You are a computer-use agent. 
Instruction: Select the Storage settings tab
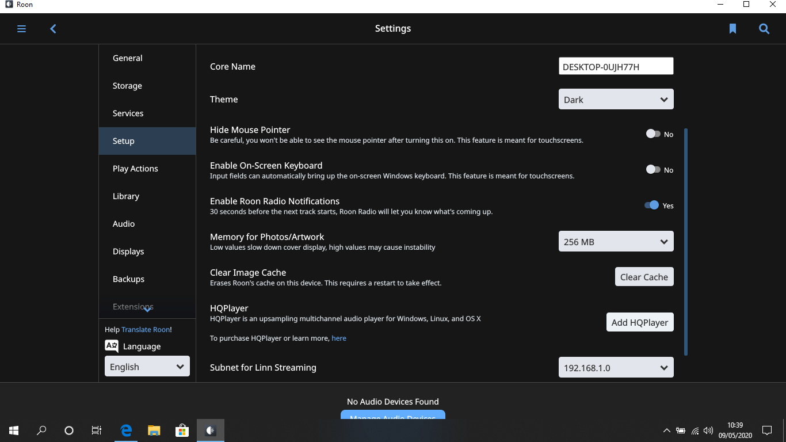147,86
